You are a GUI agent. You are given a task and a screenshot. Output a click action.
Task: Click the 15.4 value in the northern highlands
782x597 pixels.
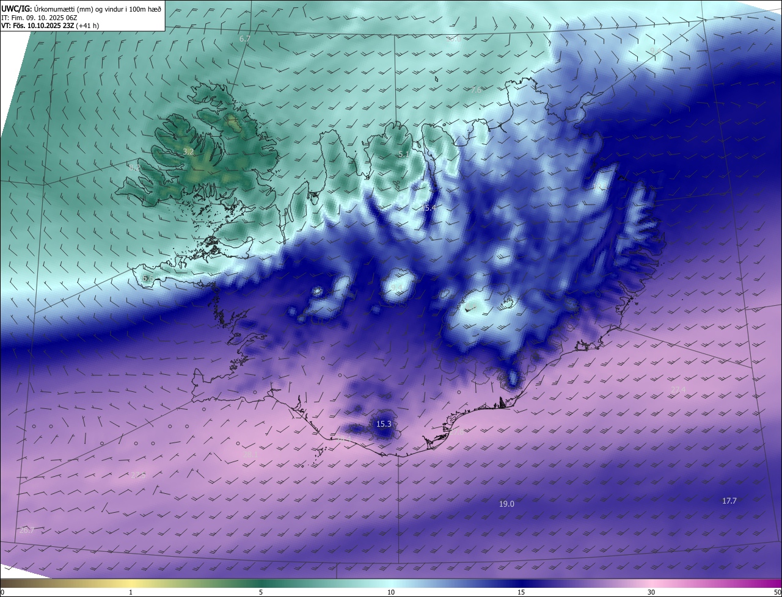(x=428, y=208)
